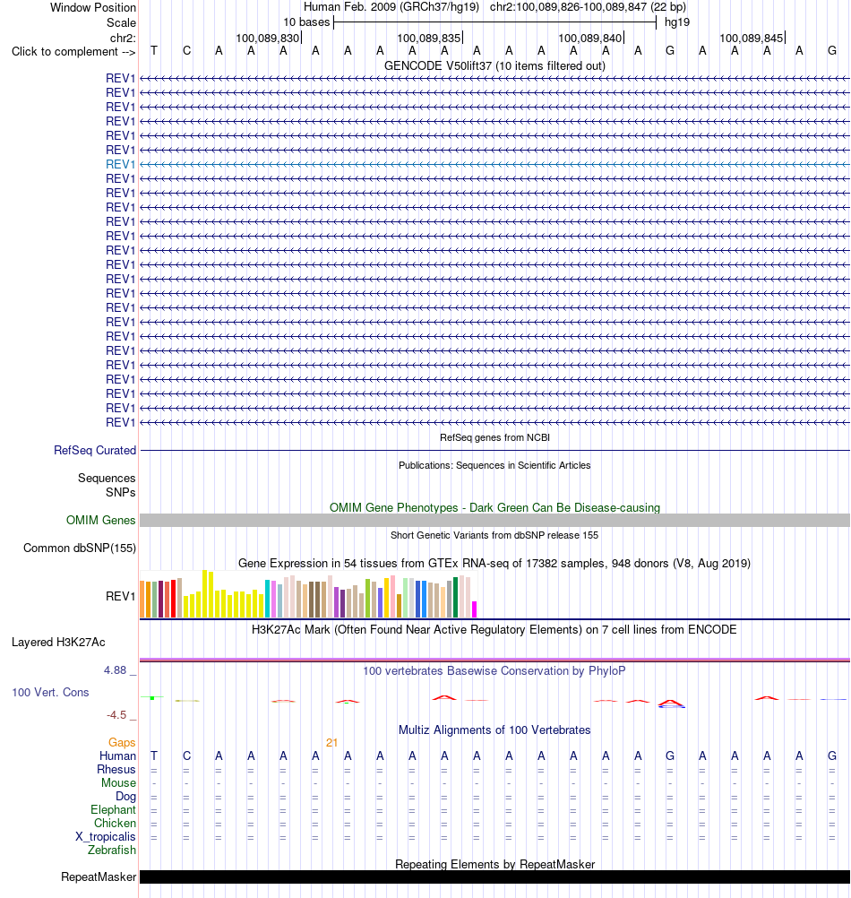Click the Sequences track label

(107, 478)
